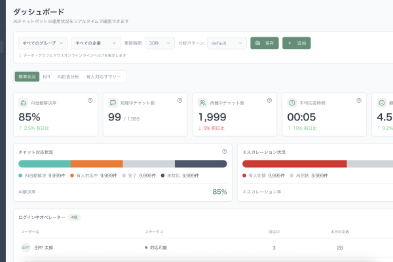The height and width of the screenshot is (262, 393).
Task: Click the robot icon on AI自動解決率 card
Action: 24,103
